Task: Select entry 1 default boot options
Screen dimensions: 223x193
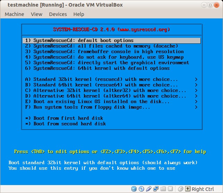Action: 111,41
